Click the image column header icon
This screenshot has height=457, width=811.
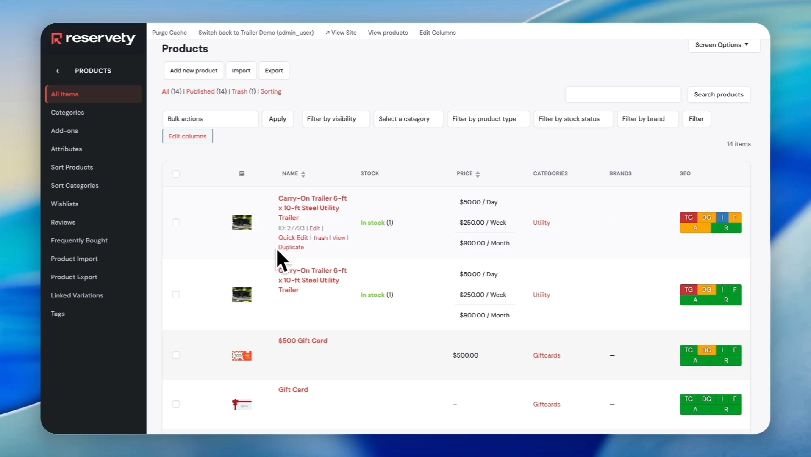[242, 173]
